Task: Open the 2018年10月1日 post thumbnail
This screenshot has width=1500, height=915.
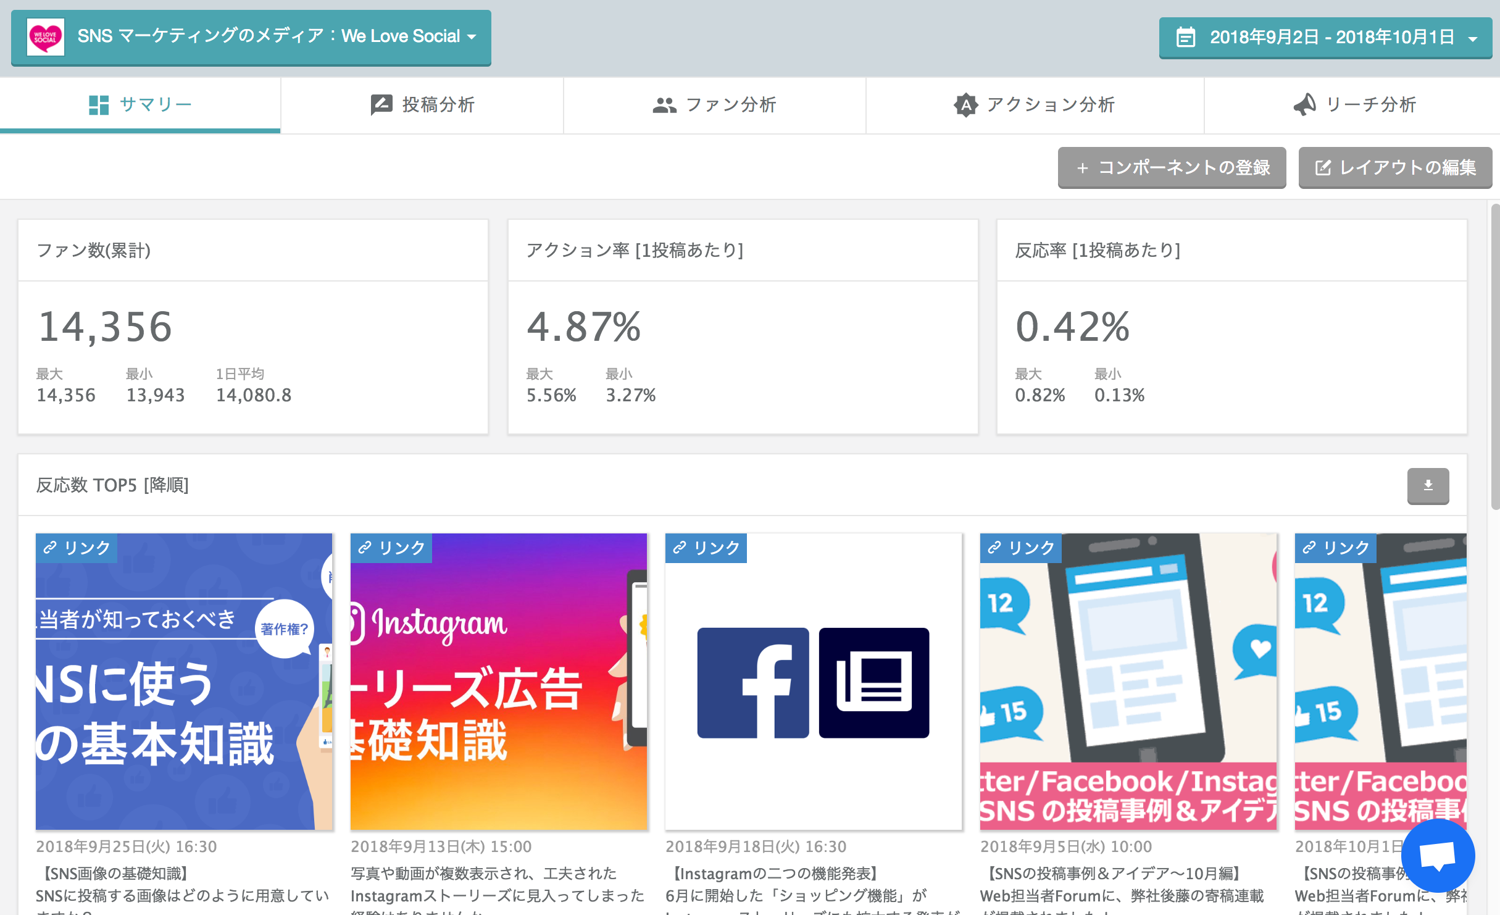Action: pyautogui.click(x=1381, y=682)
